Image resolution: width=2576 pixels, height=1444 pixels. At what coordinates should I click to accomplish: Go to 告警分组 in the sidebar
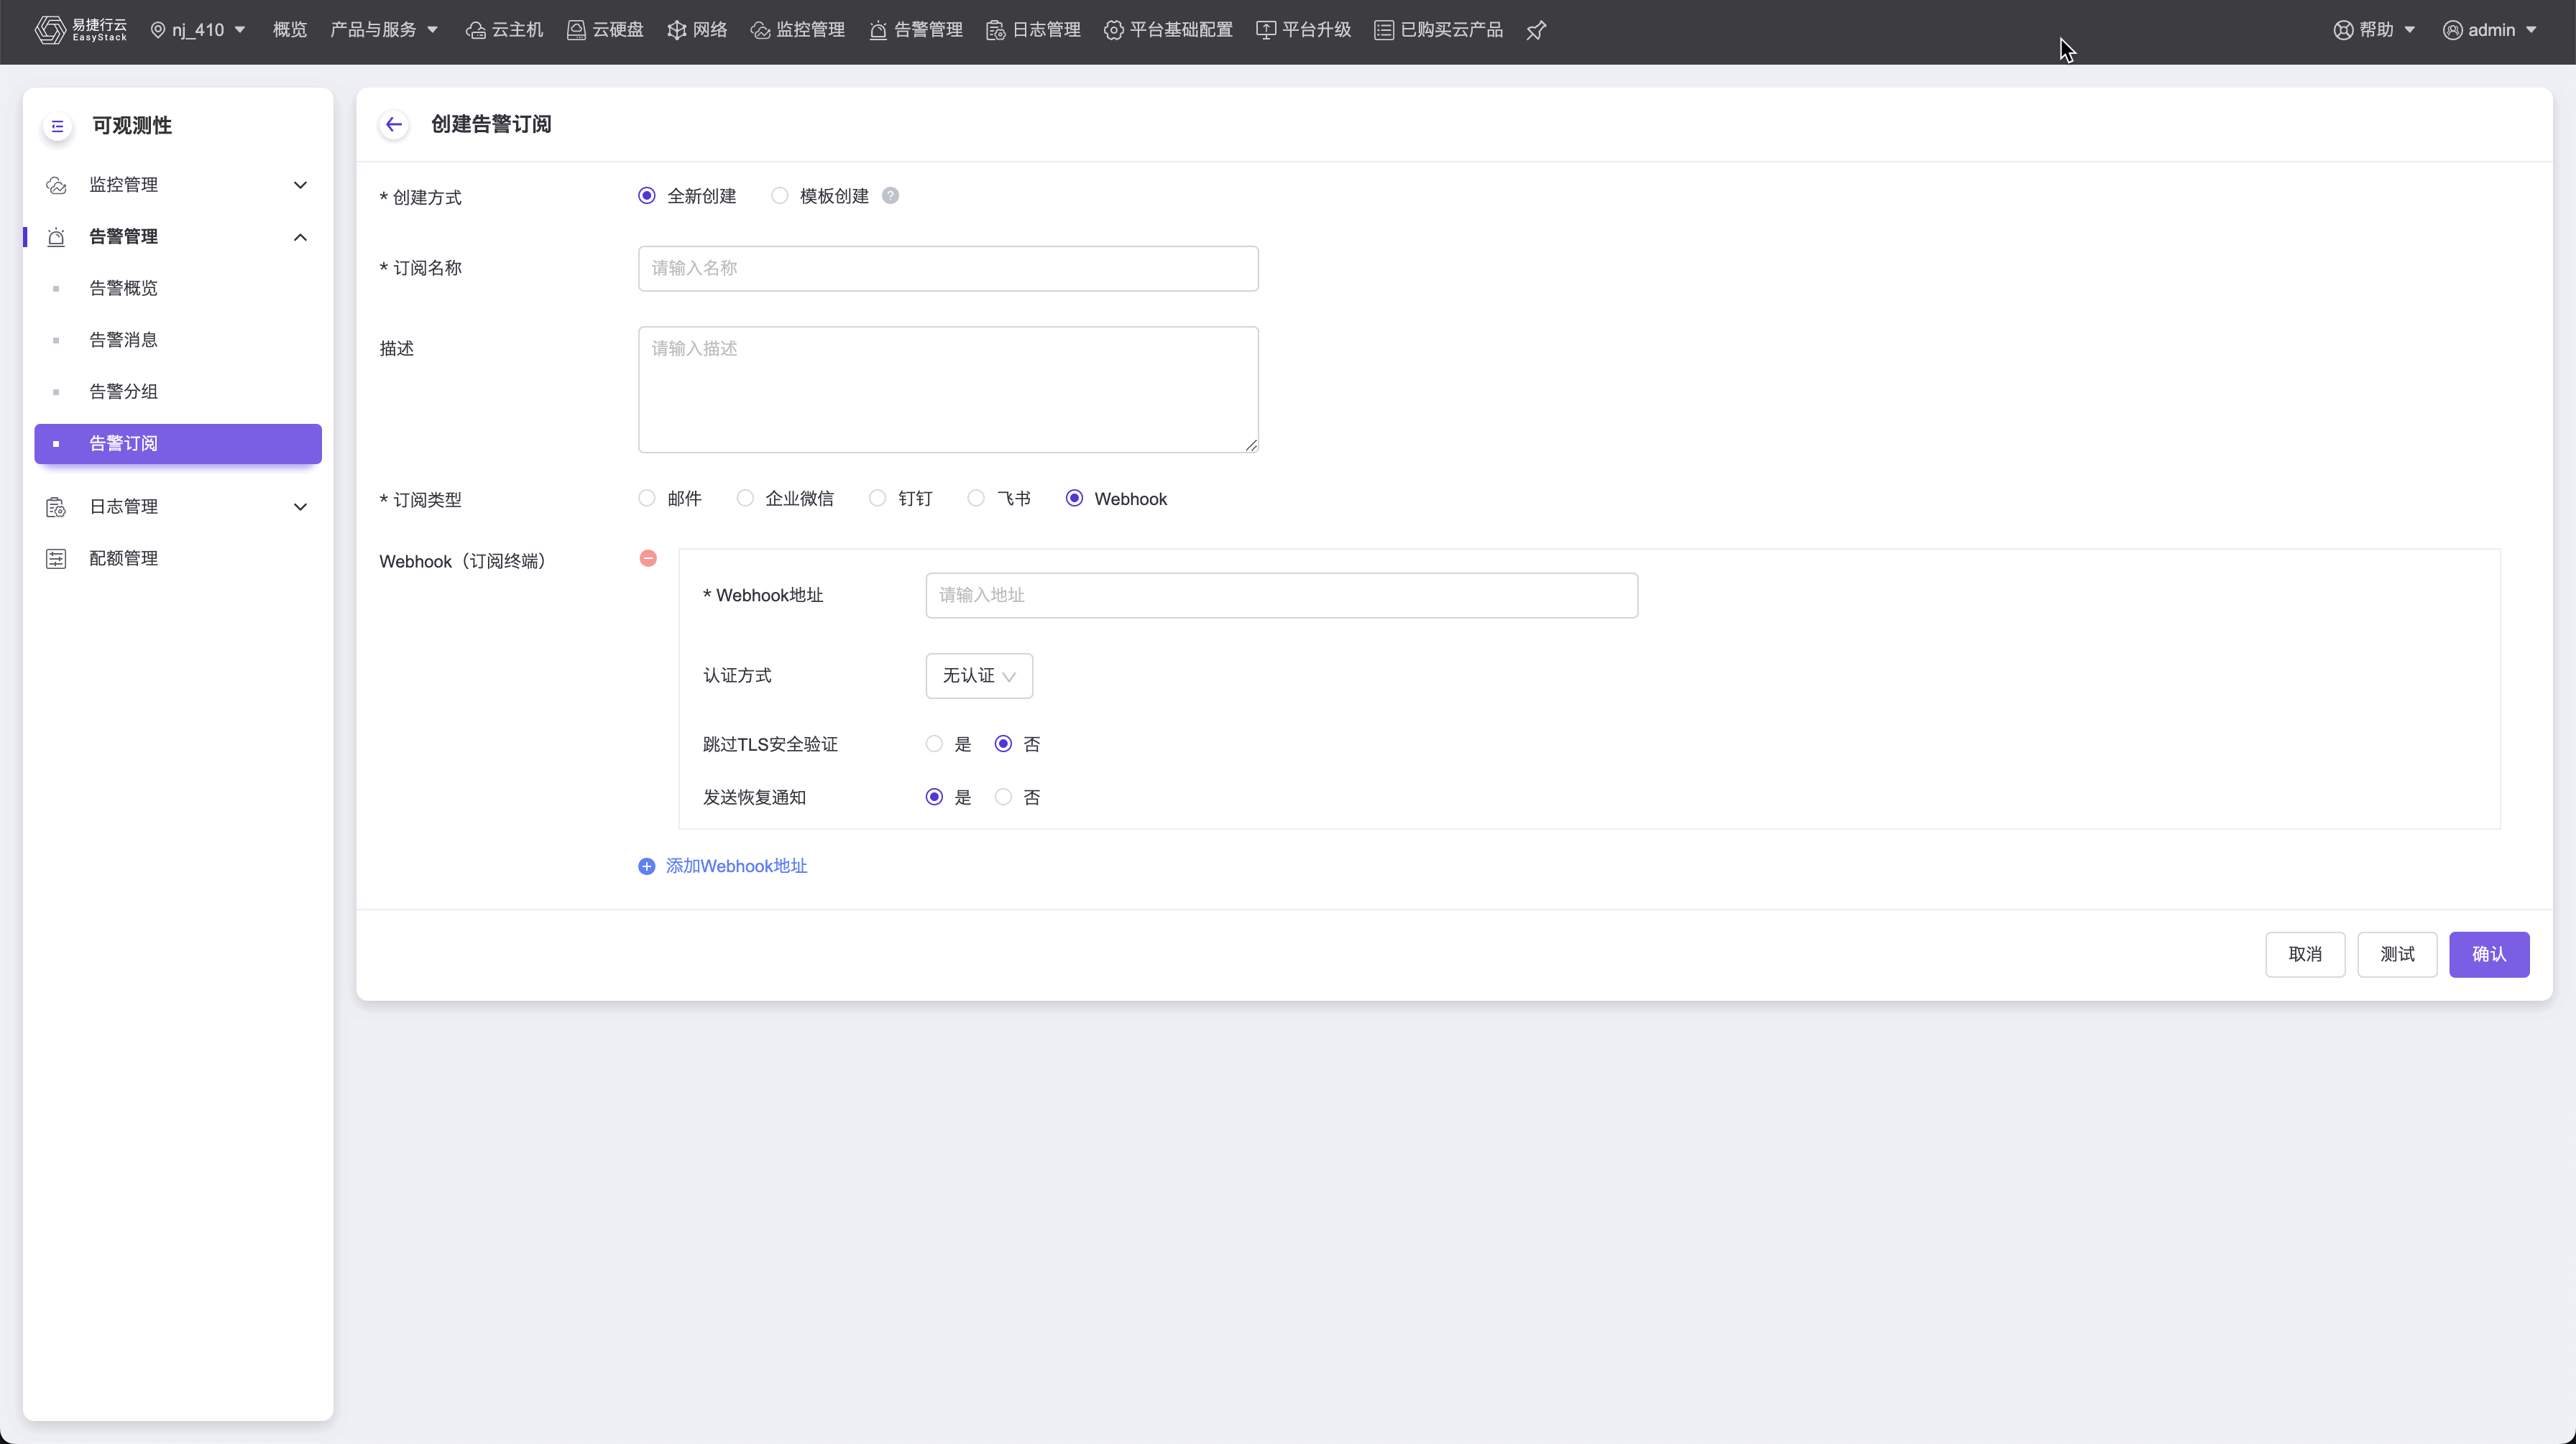pyautogui.click(x=123, y=392)
